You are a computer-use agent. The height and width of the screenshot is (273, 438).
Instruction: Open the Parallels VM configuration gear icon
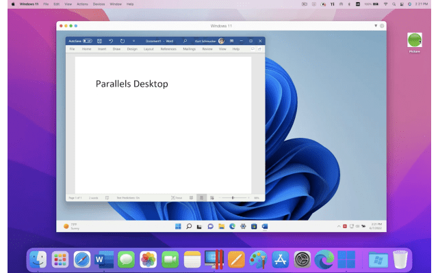[382, 26]
